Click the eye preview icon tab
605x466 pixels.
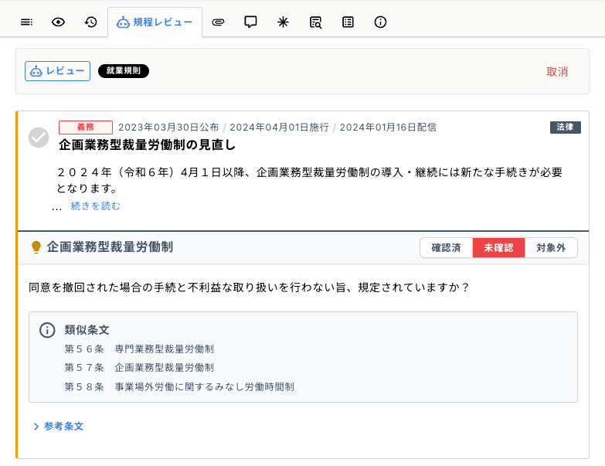coord(59,22)
